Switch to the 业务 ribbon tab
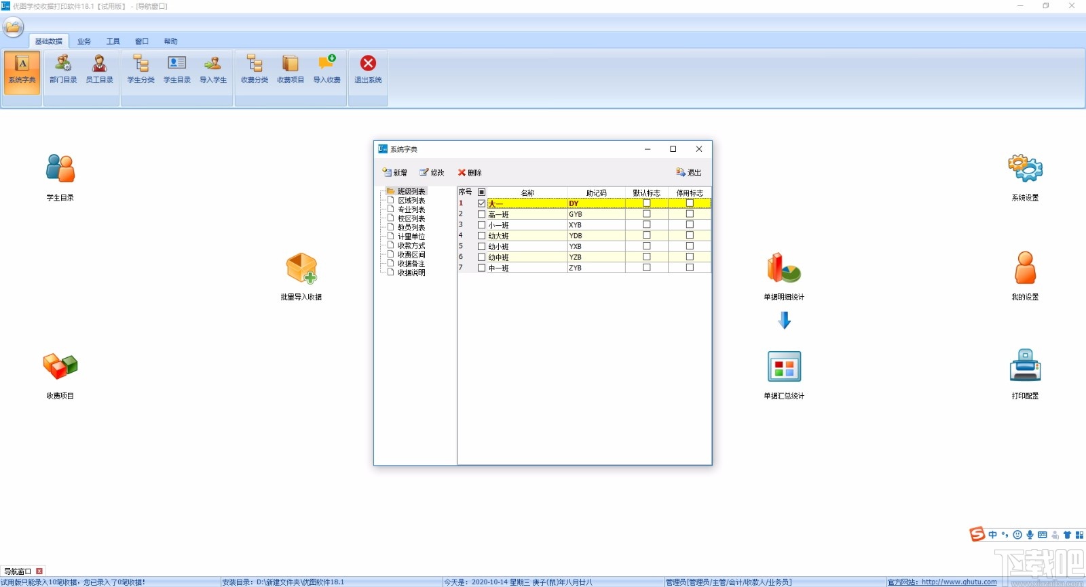The height and width of the screenshot is (587, 1086). [x=84, y=41]
